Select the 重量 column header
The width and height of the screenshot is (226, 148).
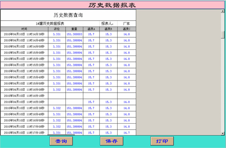[74, 29]
